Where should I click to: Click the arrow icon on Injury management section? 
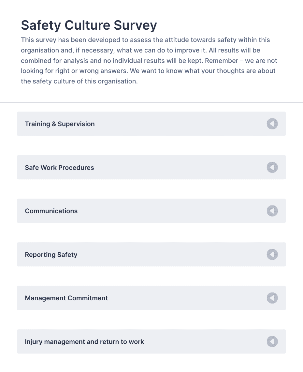click(x=272, y=341)
